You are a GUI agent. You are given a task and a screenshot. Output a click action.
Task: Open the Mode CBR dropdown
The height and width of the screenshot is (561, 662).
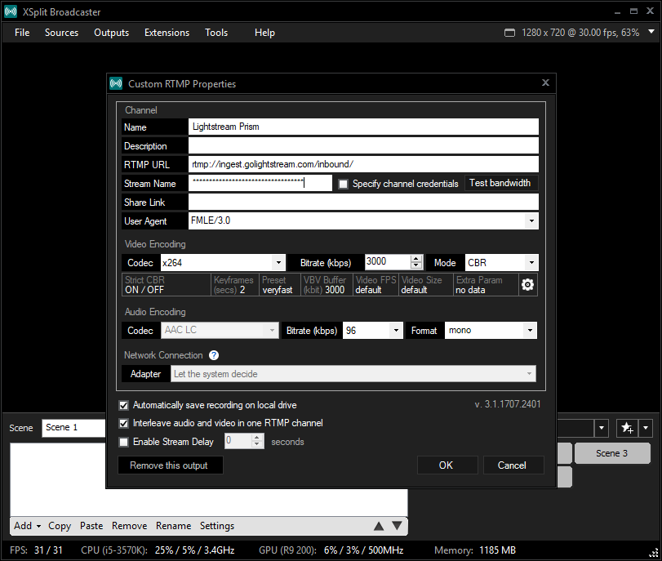pyautogui.click(x=531, y=263)
